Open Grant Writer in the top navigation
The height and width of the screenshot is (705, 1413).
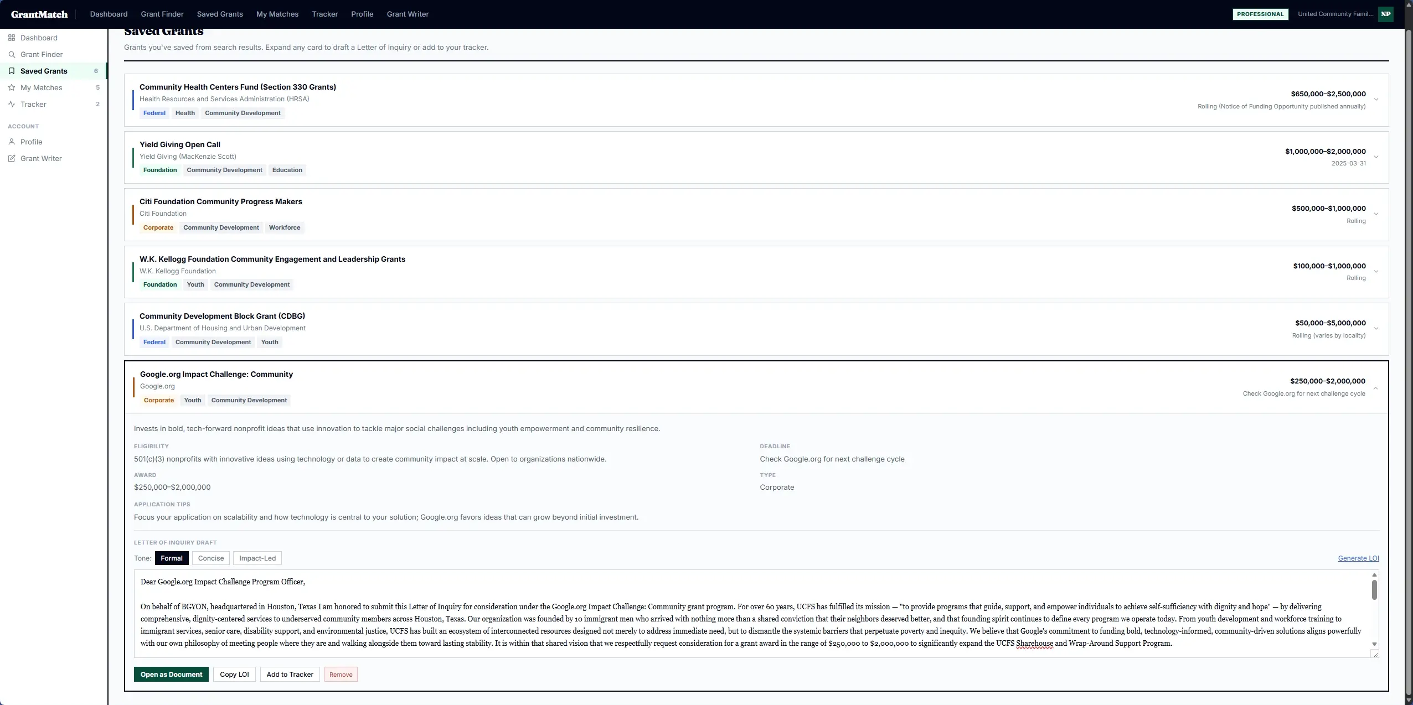408,14
